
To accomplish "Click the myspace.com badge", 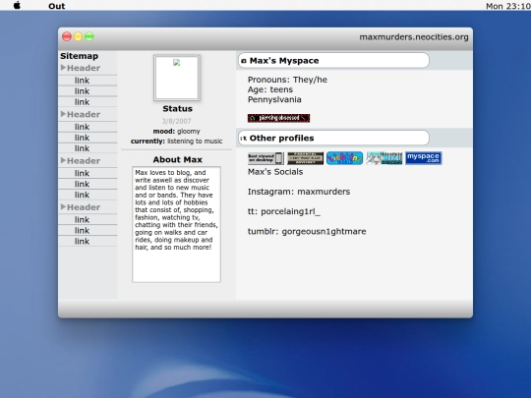I will 423,158.
